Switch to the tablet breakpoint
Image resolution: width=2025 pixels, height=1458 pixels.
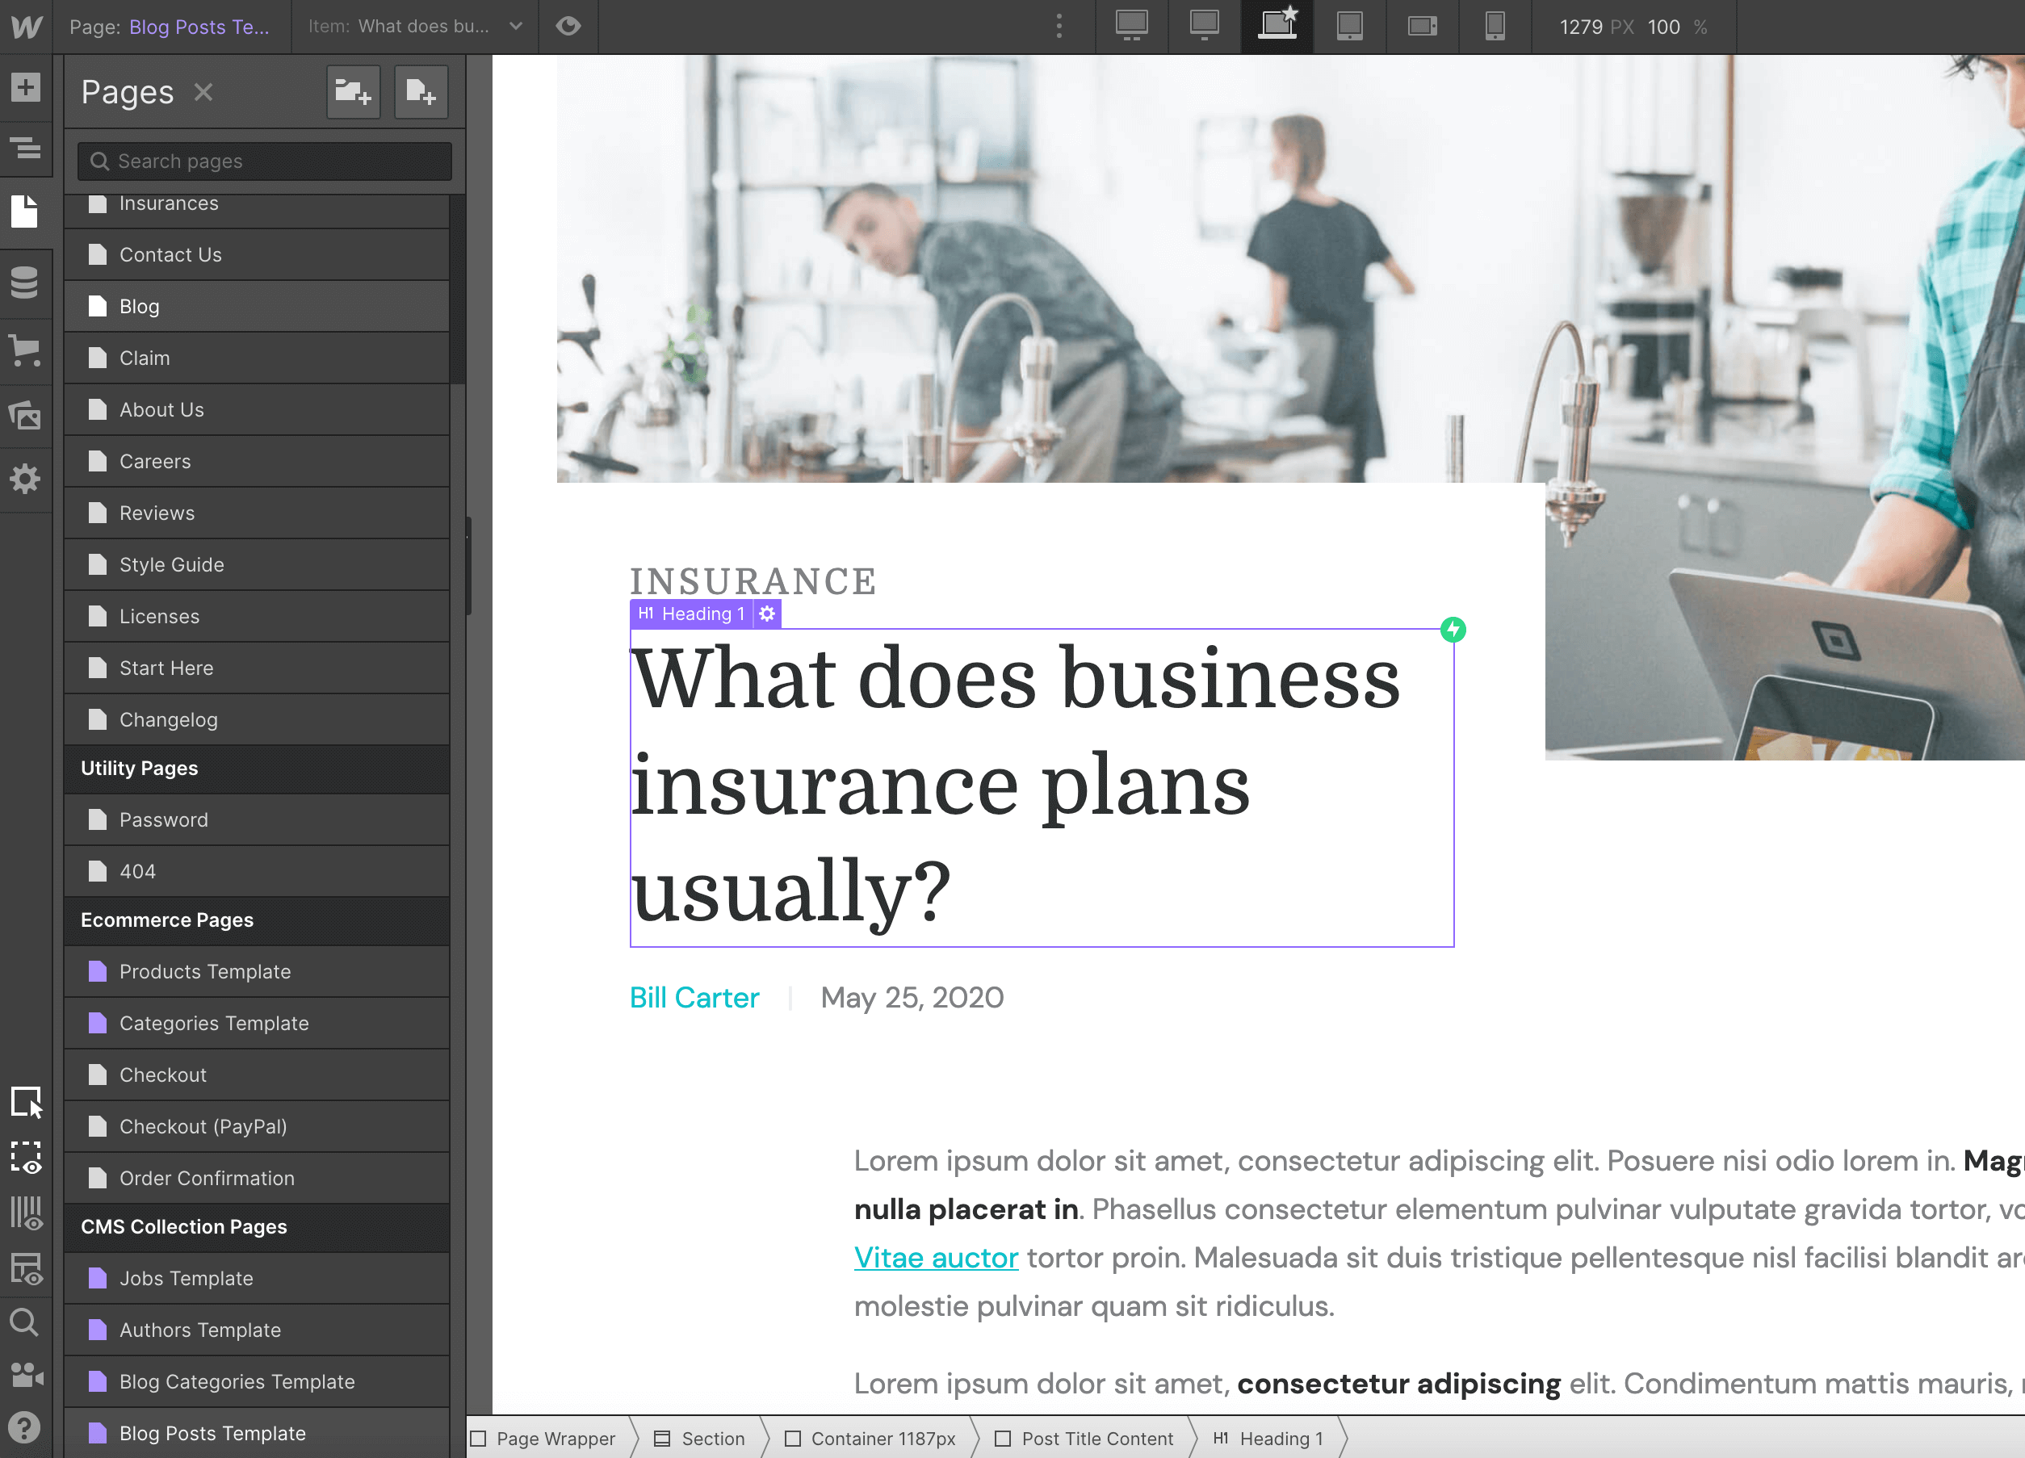pyautogui.click(x=1349, y=26)
